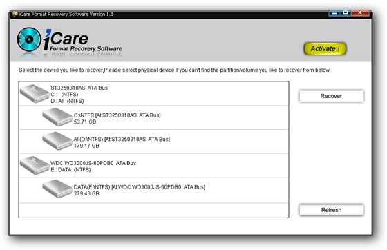Maximize the iCare Format Recovery window
Screen dimensions: 387x250
pos(346,12)
